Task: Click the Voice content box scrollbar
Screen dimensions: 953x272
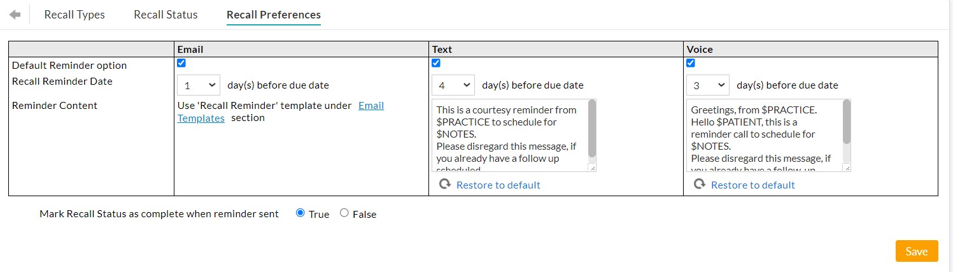Action: [x=847, y=122]
